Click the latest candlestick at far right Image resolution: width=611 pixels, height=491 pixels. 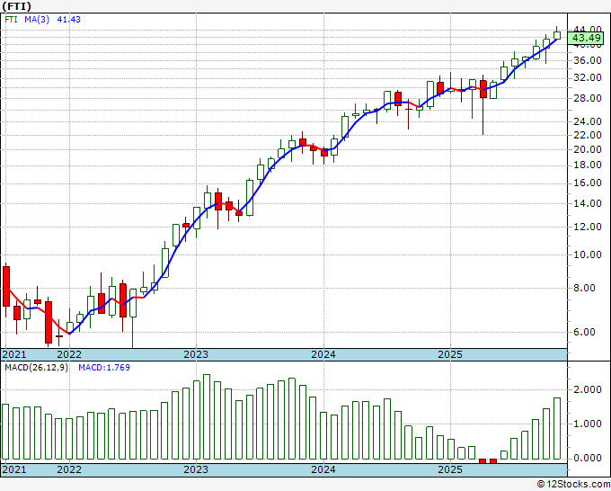tap(557, 35)
